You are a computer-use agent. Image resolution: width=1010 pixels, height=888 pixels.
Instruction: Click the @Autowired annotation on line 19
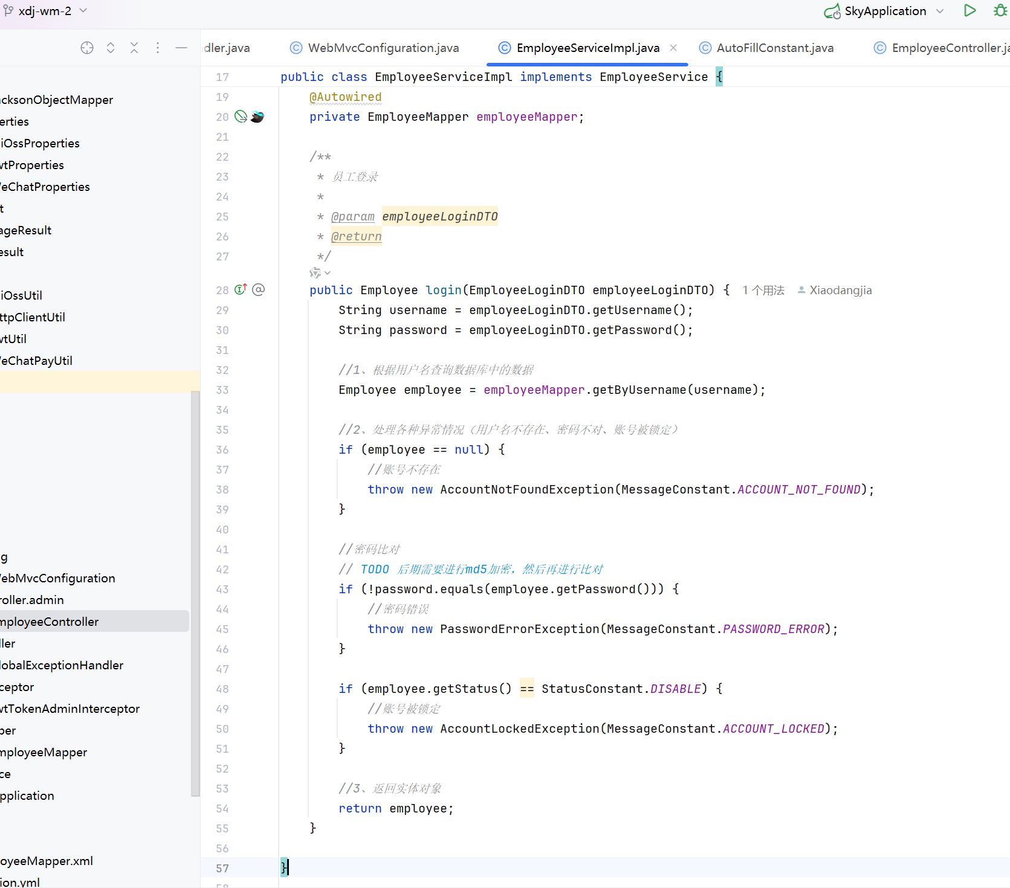coord(346,97)
